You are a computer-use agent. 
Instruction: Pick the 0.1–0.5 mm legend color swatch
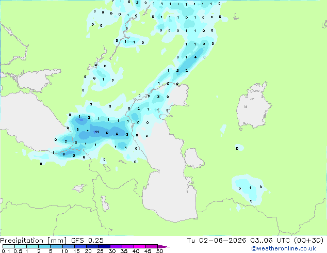(x=9, y=246)
